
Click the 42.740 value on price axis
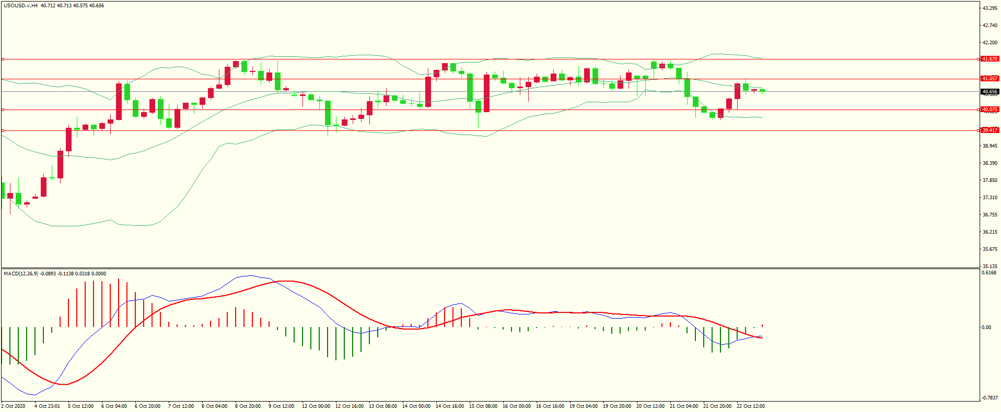coord(990,26)
